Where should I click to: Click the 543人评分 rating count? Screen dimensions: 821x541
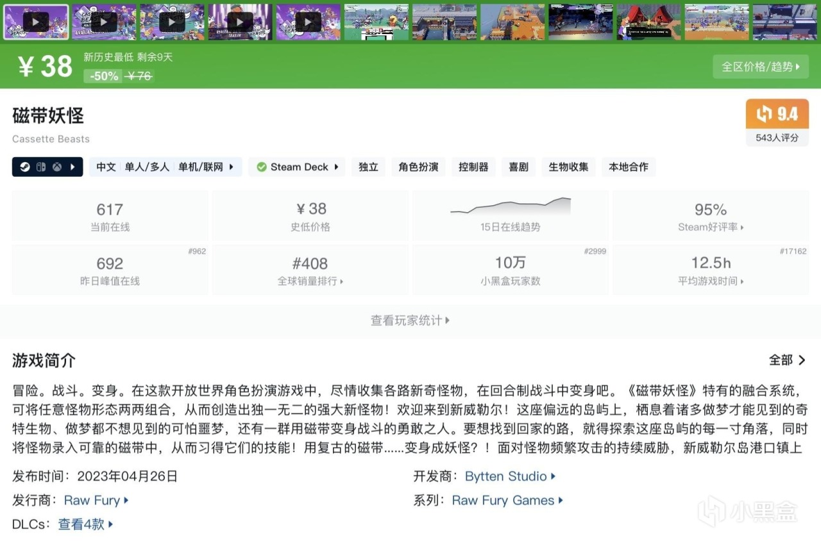pos(777,138)
